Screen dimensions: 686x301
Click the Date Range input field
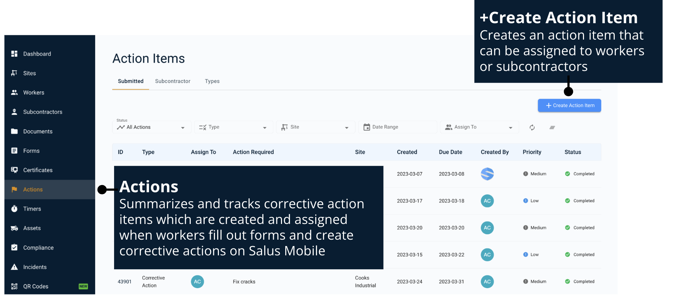click(x=398, y=127)
